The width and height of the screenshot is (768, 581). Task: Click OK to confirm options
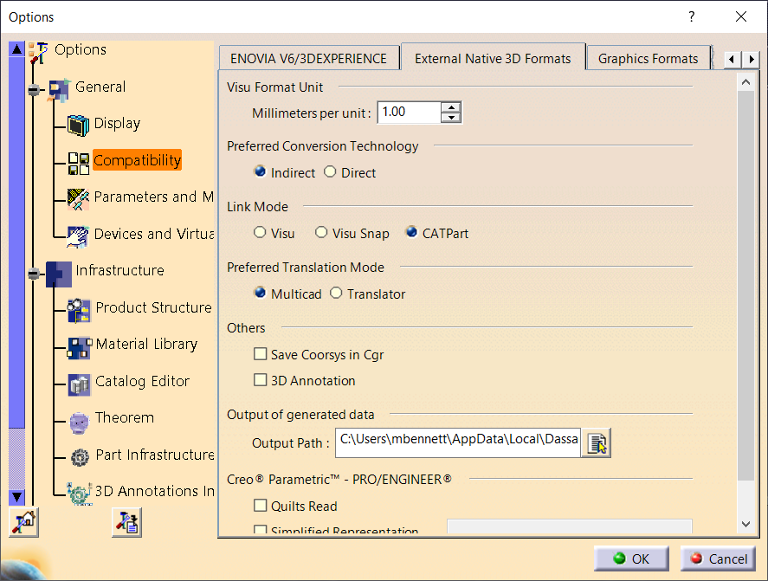[631, 558]
